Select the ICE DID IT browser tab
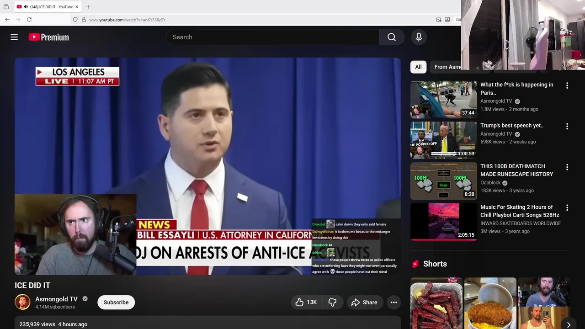 click(x=48, y=7)
